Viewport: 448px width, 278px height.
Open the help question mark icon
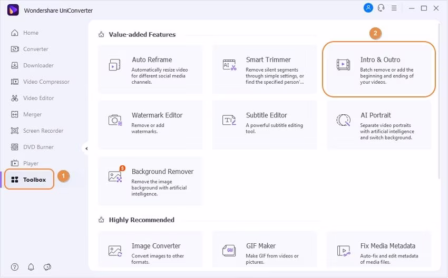(x=15, y=267)
